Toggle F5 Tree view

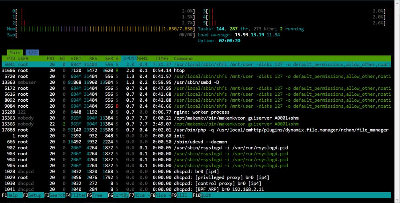97,195
